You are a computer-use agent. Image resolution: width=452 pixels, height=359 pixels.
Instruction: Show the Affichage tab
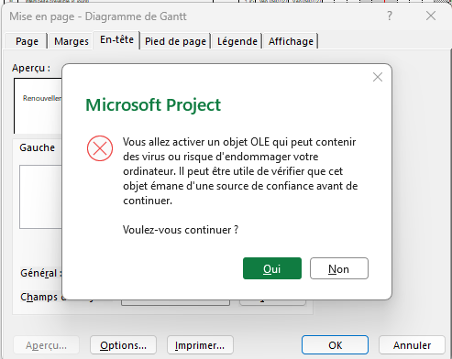coord(291,41)
